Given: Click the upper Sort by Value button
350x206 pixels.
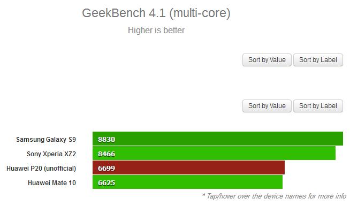Looking at the screenshot, I should pyautogui.click(x=267, y=60).
